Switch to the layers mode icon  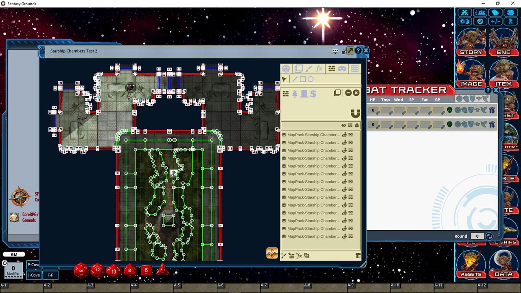[x=299, y=69]
